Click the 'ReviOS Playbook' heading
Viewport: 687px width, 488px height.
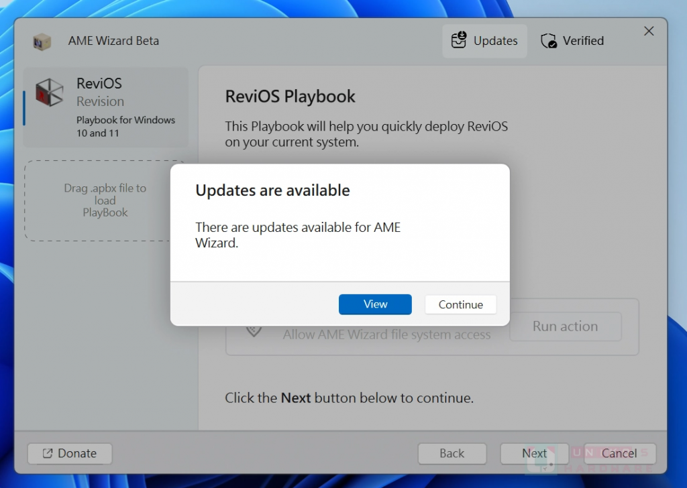tap(290, 97)
